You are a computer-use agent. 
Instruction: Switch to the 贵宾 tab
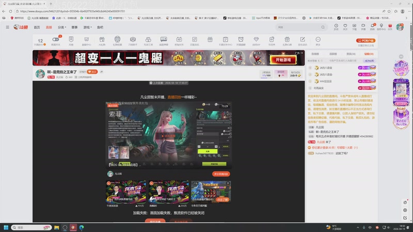click(351, 54)
